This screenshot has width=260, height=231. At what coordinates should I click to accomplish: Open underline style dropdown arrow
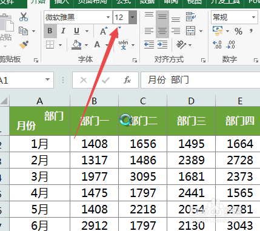[87, 31]
